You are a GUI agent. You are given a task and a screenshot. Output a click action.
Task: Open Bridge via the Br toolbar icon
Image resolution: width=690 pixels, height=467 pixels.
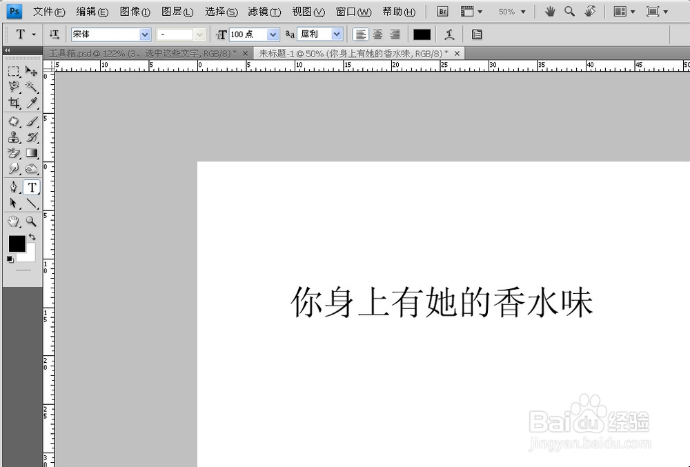tap(442, 11)
